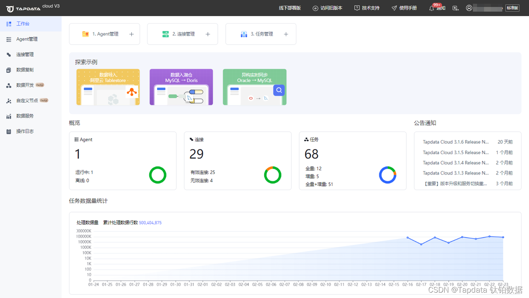This screenshot has width=529, height=298.
Task: Click 线下部署版 in the top bar
Action: [x=290, y=8]
